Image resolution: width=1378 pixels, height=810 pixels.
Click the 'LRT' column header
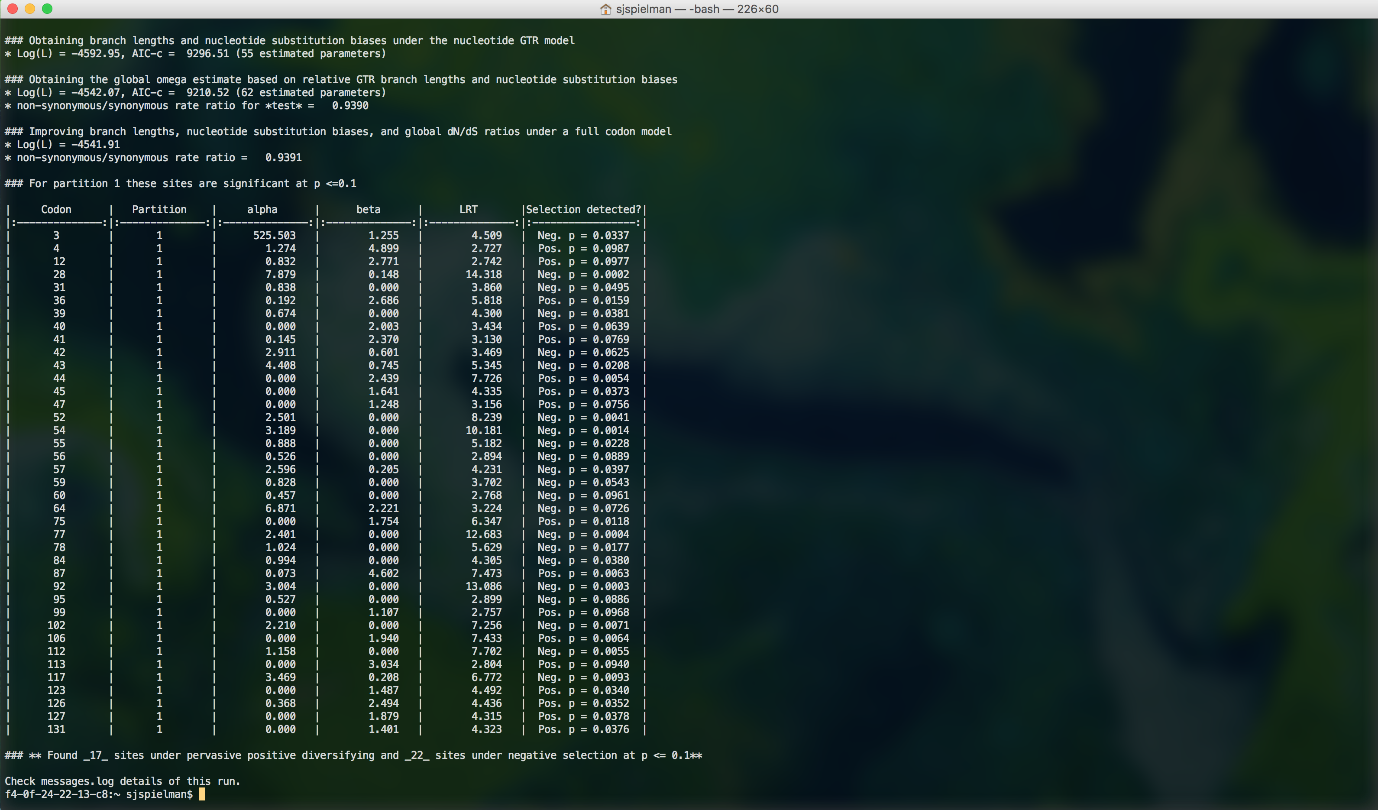coord(469,210)
